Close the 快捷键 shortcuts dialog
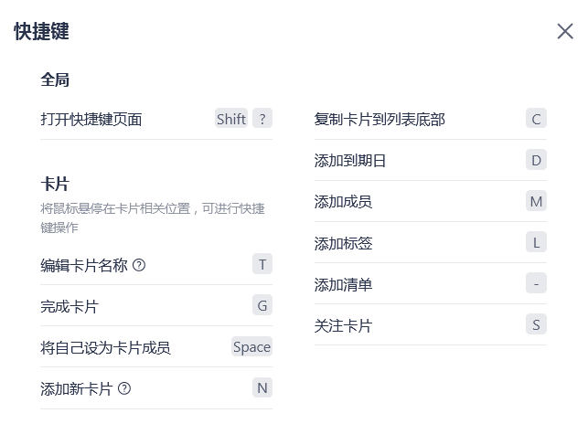This screenshot has width=588, height=445. (565, 31)
